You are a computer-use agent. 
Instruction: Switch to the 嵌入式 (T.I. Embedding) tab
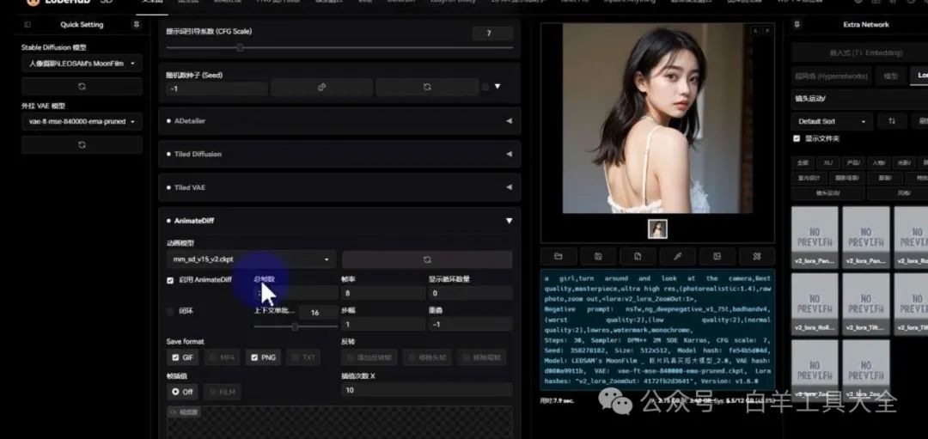tap(865, 52)
